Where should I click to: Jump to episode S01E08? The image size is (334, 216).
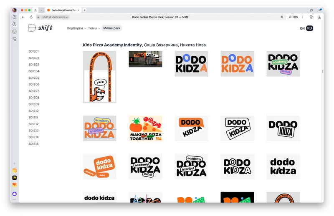[34, 98]
